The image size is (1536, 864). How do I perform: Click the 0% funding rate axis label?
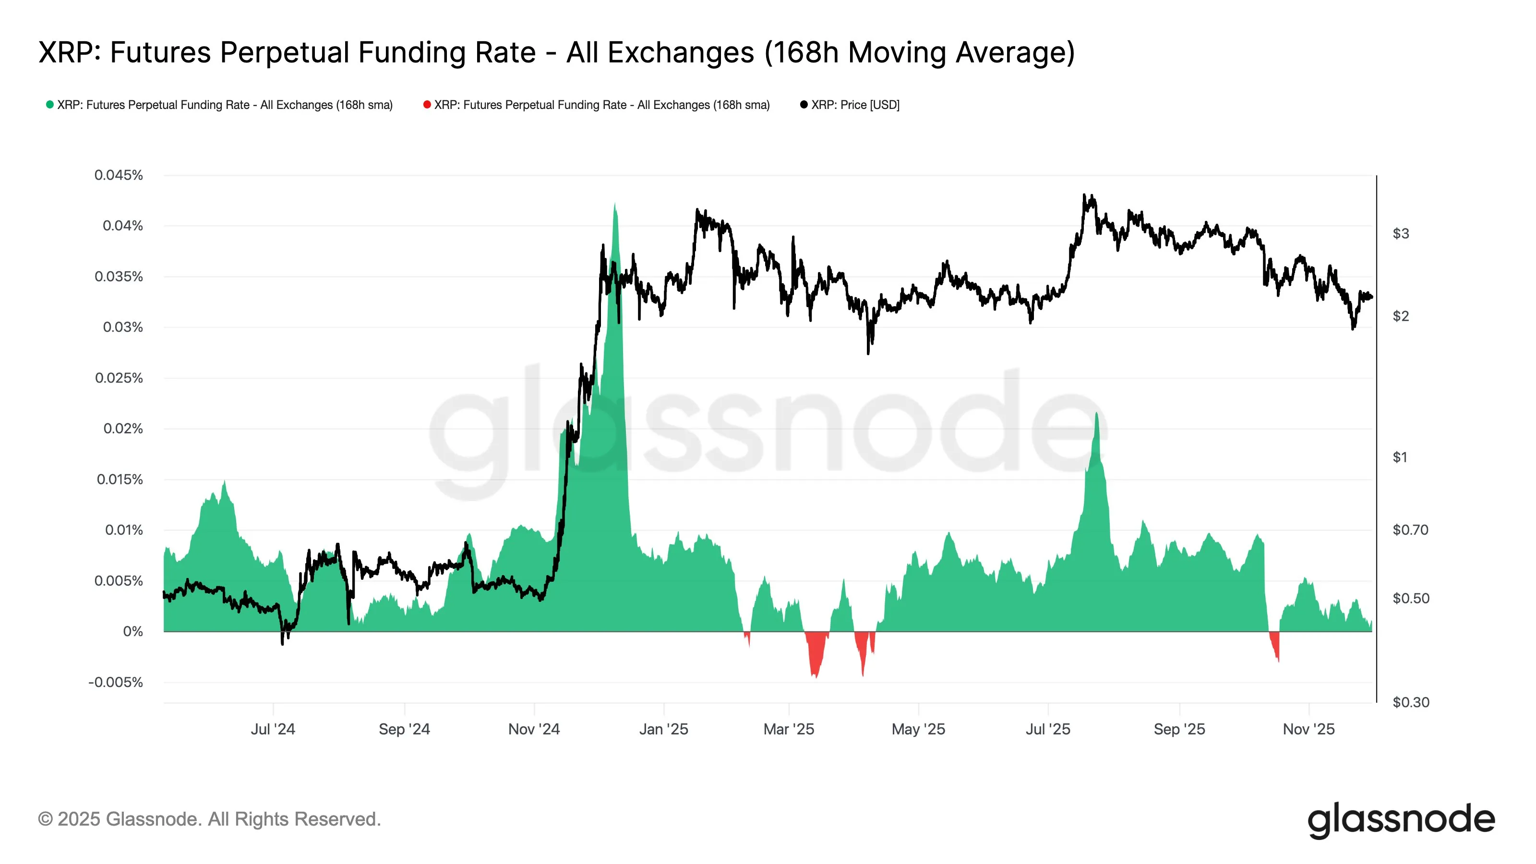(132, 632)
